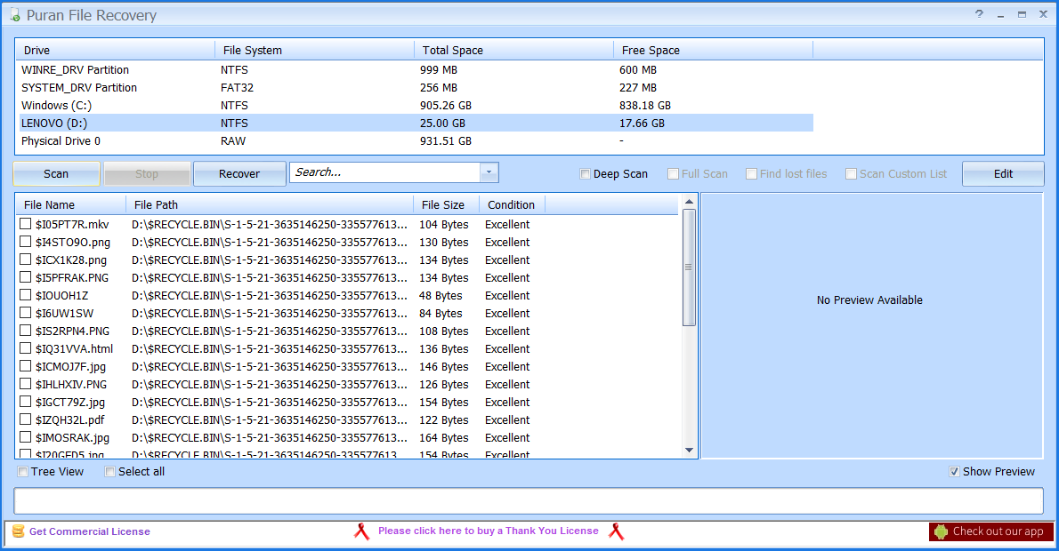Click the 164 Bytes file size cell
Viewport: 1059px width, 551px height.
click(x=444, y=437)
